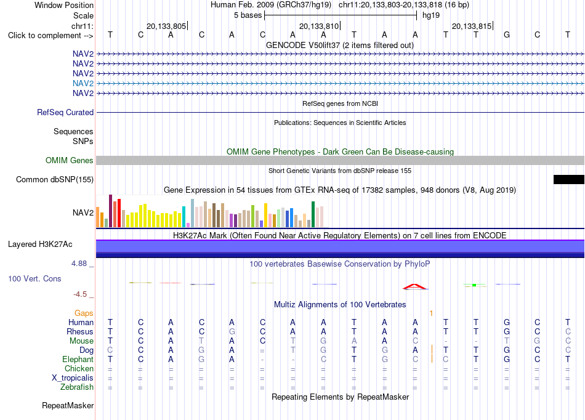
Task: Click 'Repeating Elements by RepeatMasker' title
Action: coord(340,397)
